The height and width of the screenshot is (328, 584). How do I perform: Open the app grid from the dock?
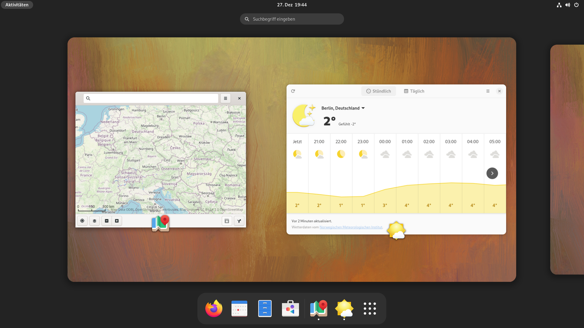370,308
